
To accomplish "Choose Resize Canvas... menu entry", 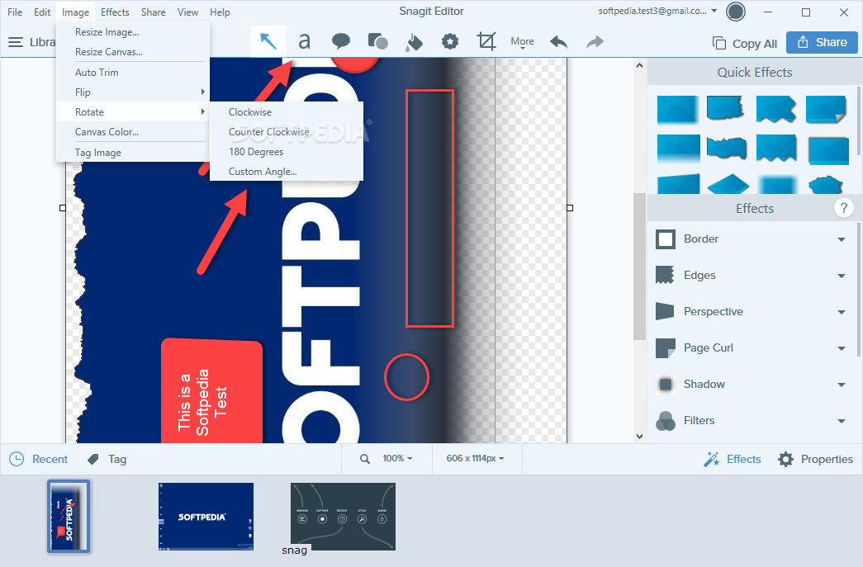I will pos(133,52).
